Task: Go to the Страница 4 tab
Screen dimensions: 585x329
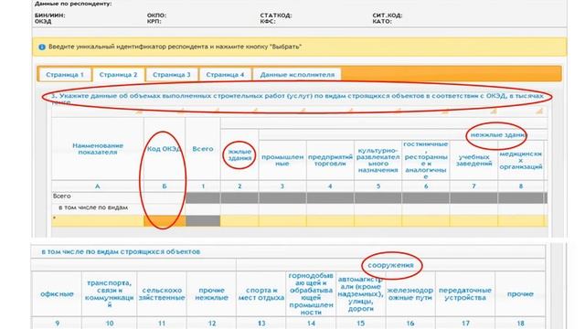Action: coord(225,75)
